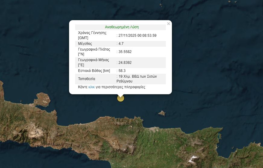The width and height of the screenshot is (263, 168).
Task: Open the κλικ link for more information
Action: click(x=91, y=87)
